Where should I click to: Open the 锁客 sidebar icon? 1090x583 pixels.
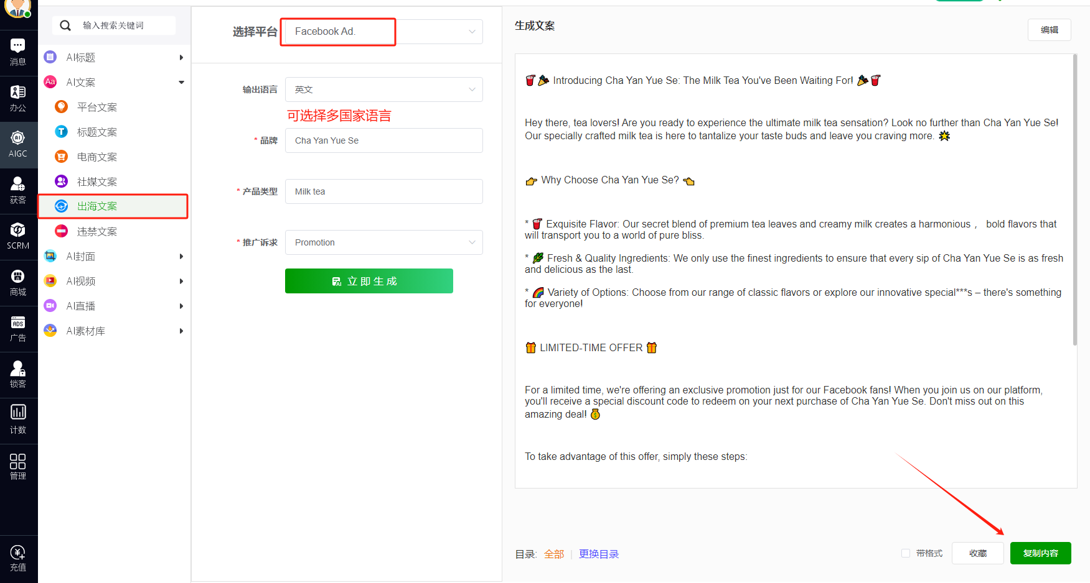click(18, 375)
